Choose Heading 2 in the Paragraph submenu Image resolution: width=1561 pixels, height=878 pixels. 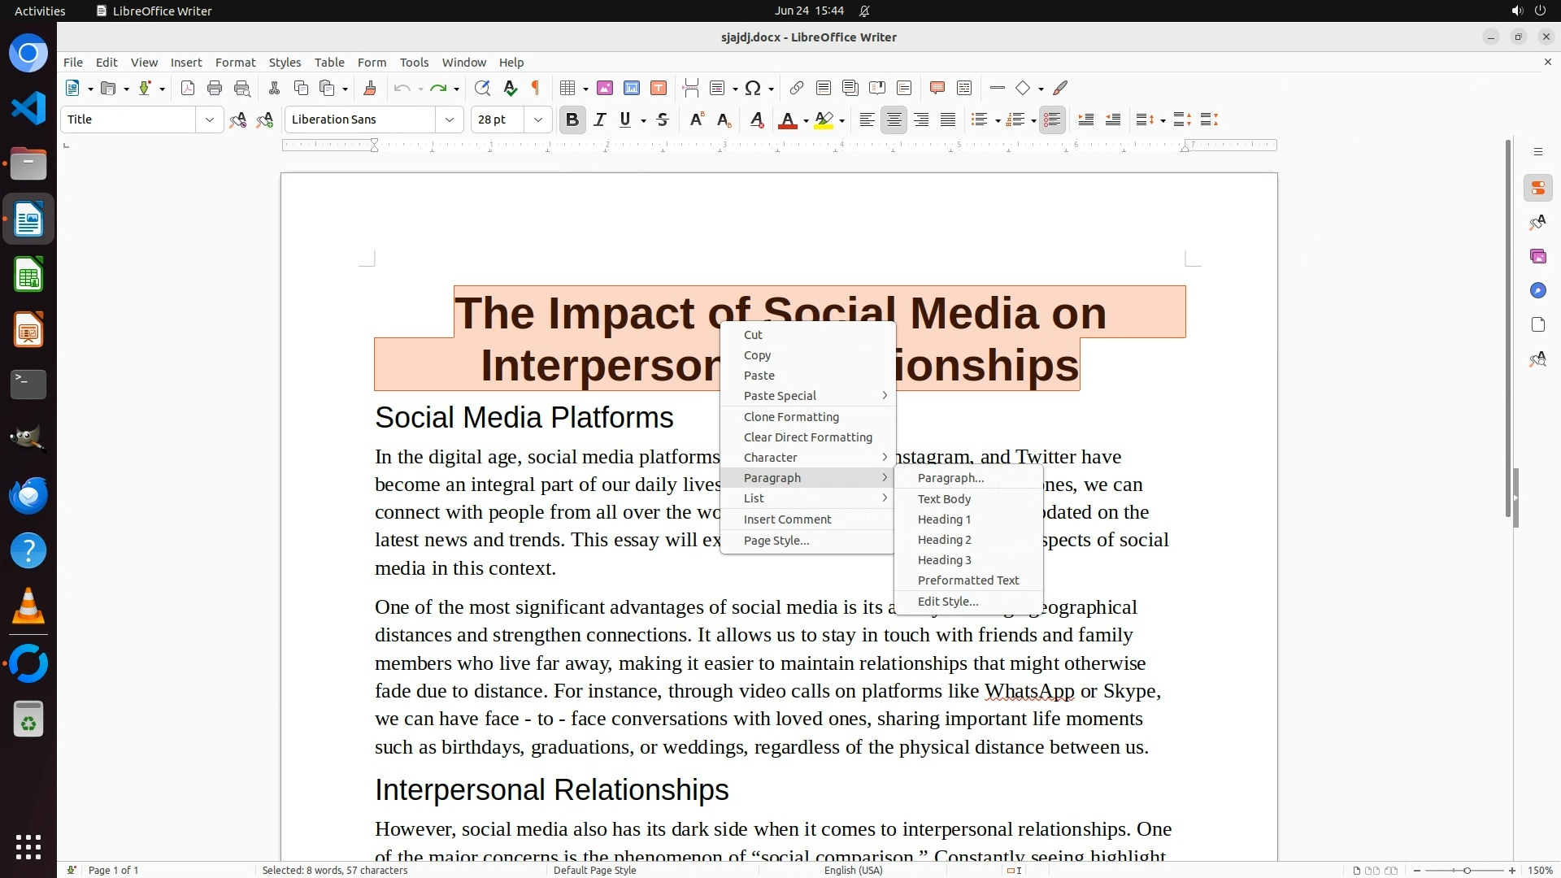pos(944,540)
